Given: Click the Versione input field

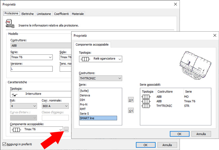Looking at the screenshot, I should coord(32,69).
